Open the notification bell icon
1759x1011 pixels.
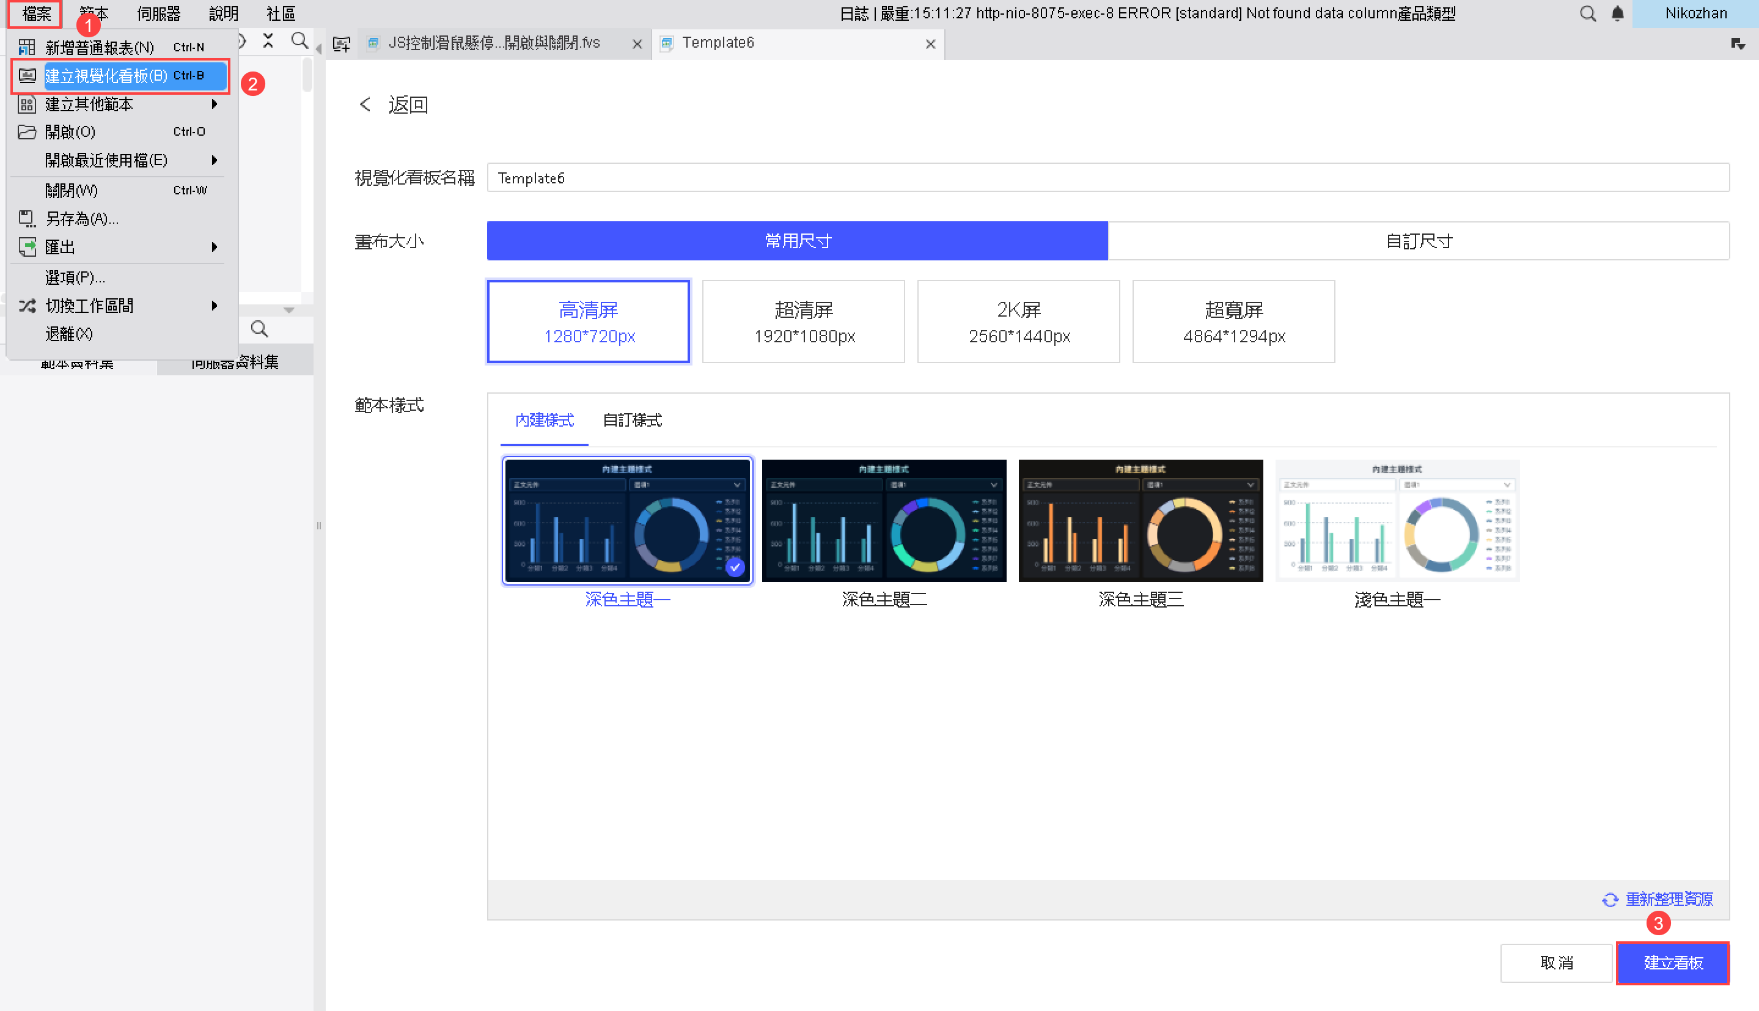tap(1617, 13)
